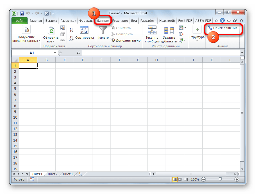Select row 10 header
Viewport: 256px width, 194px height.
coord(15,117)
